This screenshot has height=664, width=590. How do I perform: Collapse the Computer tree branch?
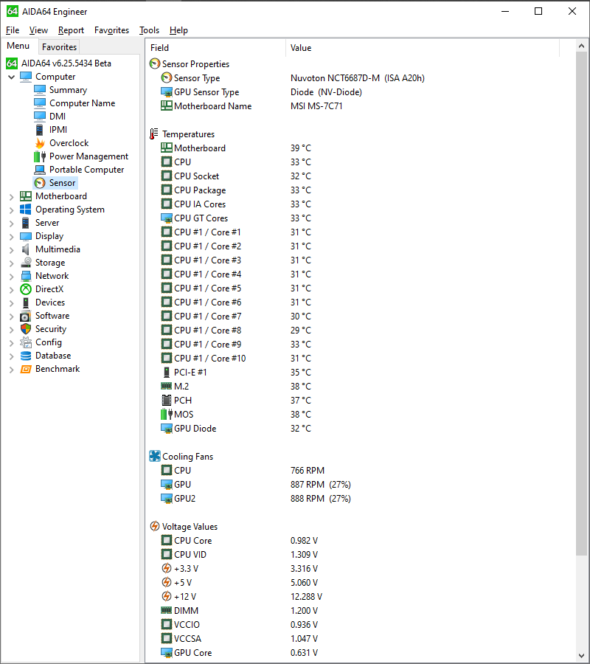coord(11,76)
